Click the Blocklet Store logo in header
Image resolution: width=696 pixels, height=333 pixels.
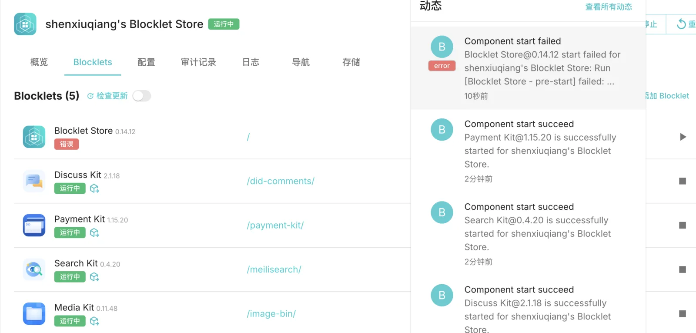25,24
